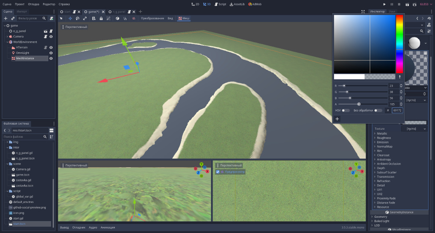Add a new node with plus icon

(x=6, y=18)
